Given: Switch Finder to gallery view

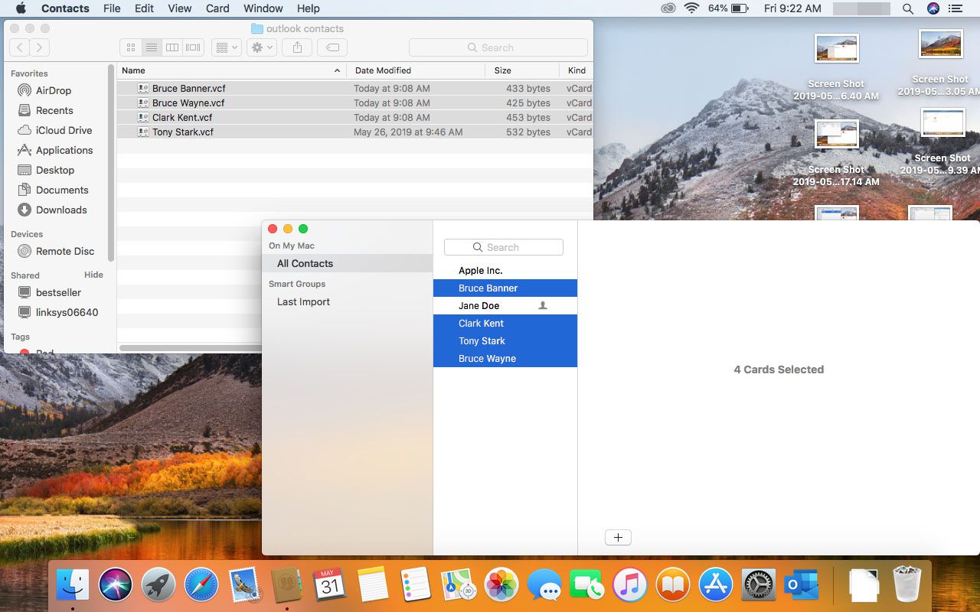Looking at the screenshot, I should (193, 47).
